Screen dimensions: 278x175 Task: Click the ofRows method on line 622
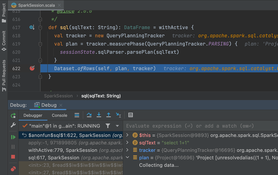click(86, 69)
